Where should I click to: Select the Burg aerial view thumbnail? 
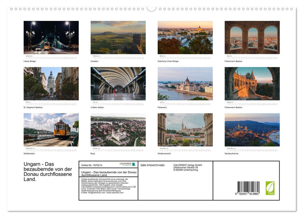(118, 130)
